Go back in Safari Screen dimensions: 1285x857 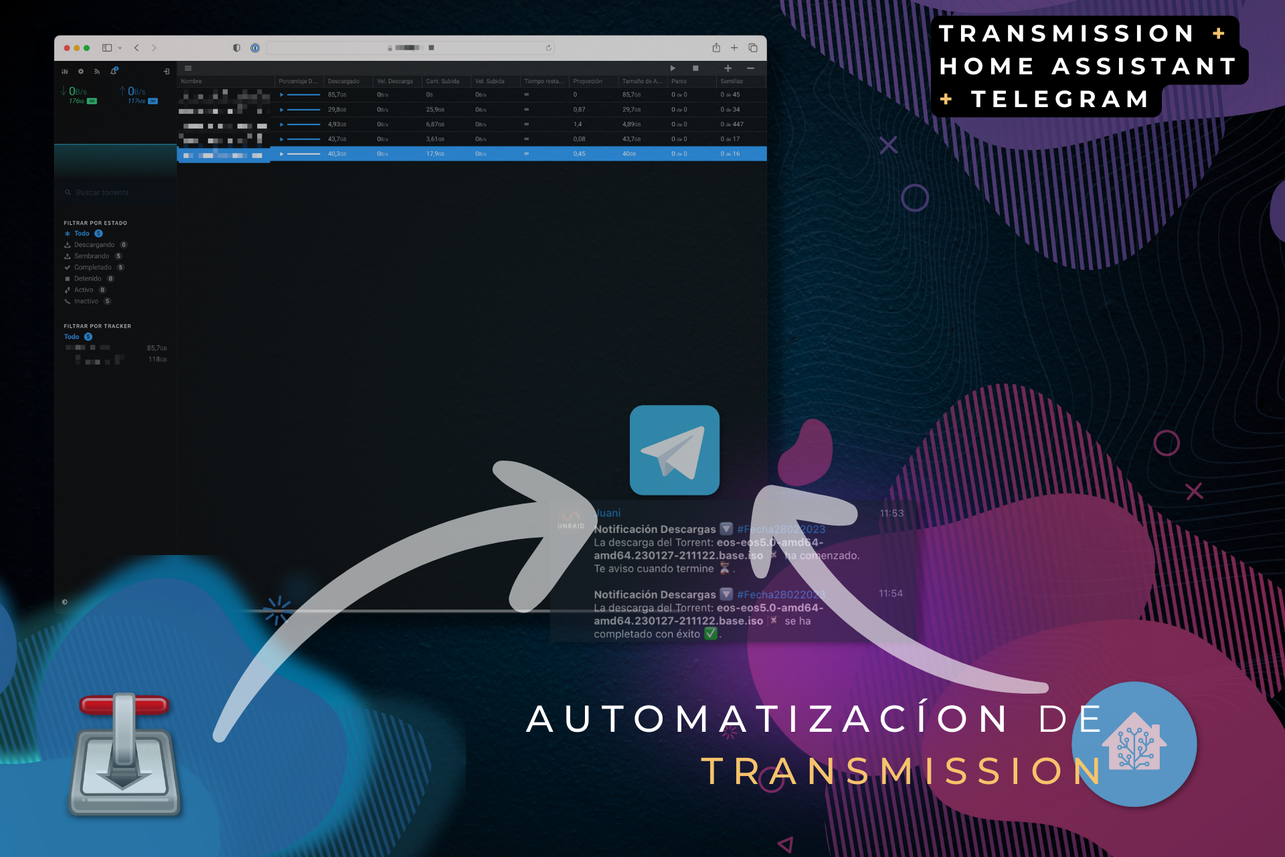pyautogui.click(x=137, y=48)
